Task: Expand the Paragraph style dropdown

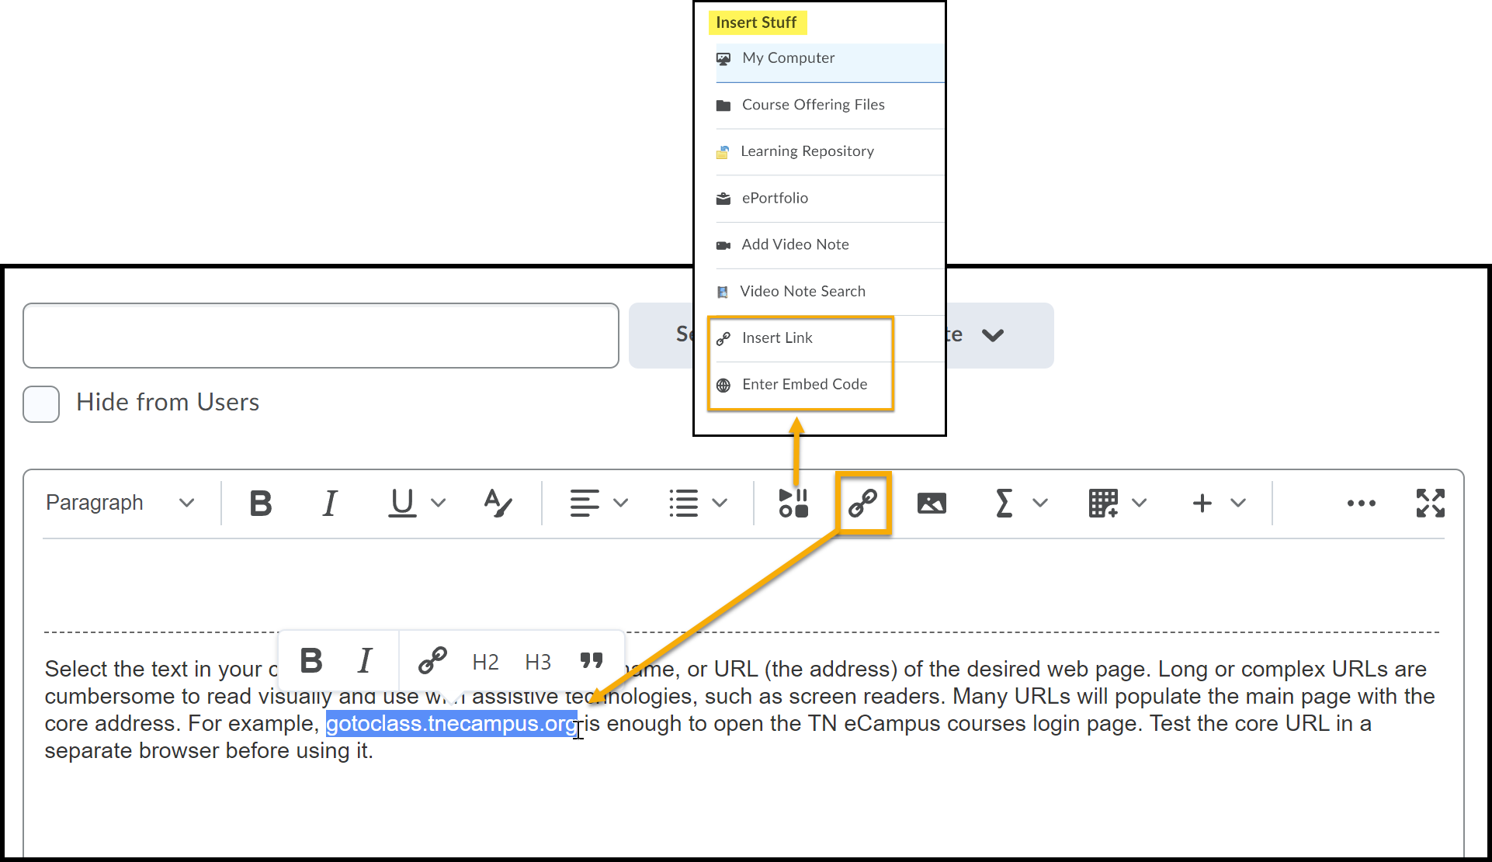Action: tap(114, 502)
